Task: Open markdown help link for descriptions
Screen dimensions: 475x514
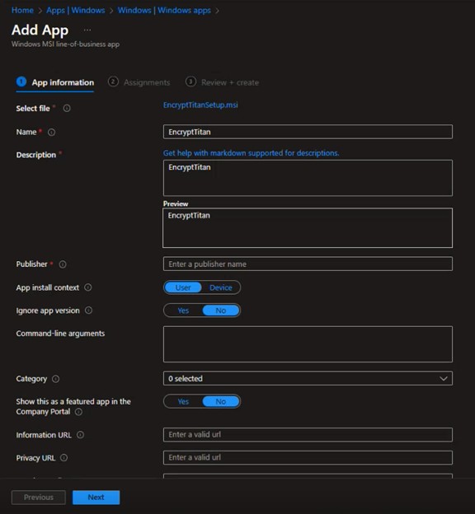Action: (x=252, y=153)
